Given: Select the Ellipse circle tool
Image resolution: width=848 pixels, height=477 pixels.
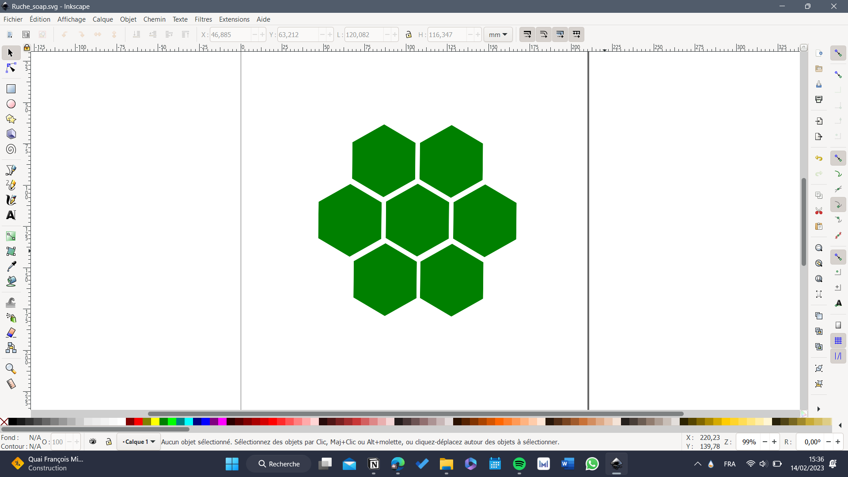Looking at the screenshot, I should pos(11,104).
